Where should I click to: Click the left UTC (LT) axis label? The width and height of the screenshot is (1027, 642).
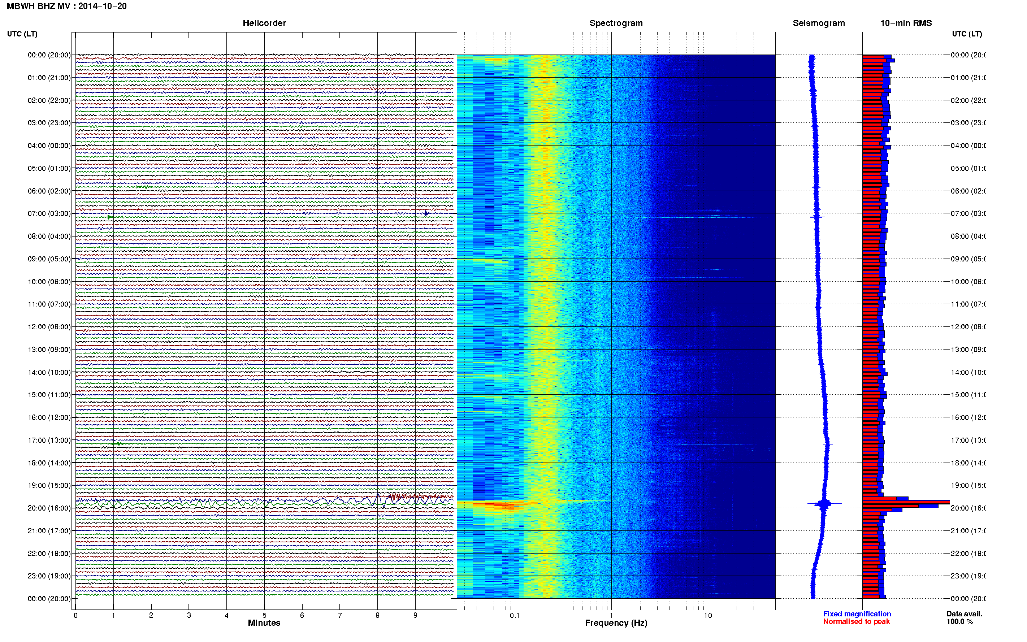(x=22, y=34)
